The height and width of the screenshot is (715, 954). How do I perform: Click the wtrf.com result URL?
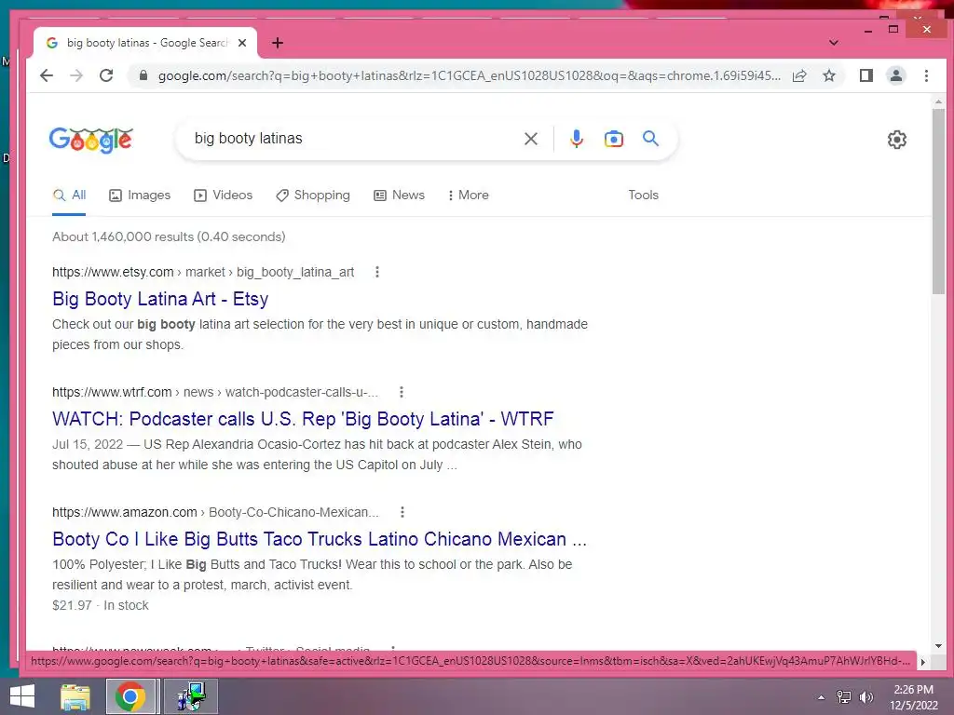[x=215, y=392]
